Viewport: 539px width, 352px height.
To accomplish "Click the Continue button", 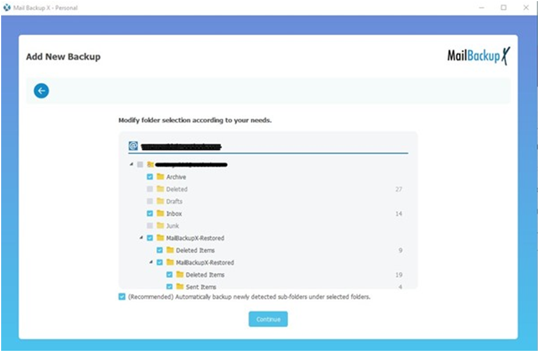I will [268, 319].
